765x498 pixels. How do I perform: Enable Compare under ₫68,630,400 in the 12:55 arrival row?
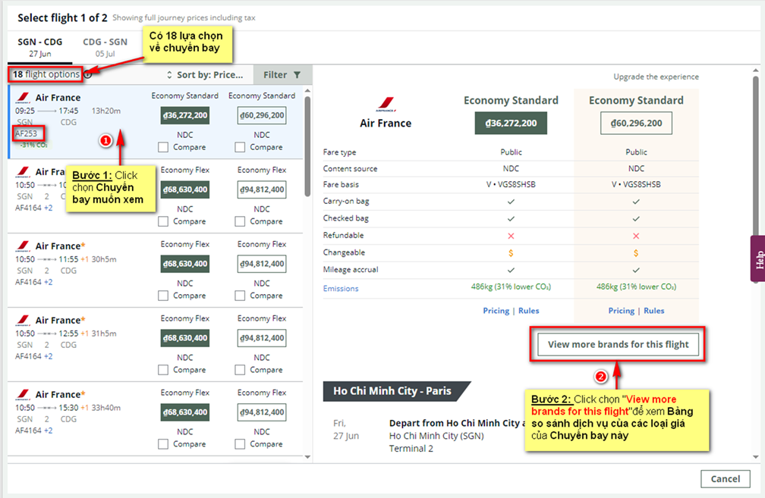coord(163,370)
